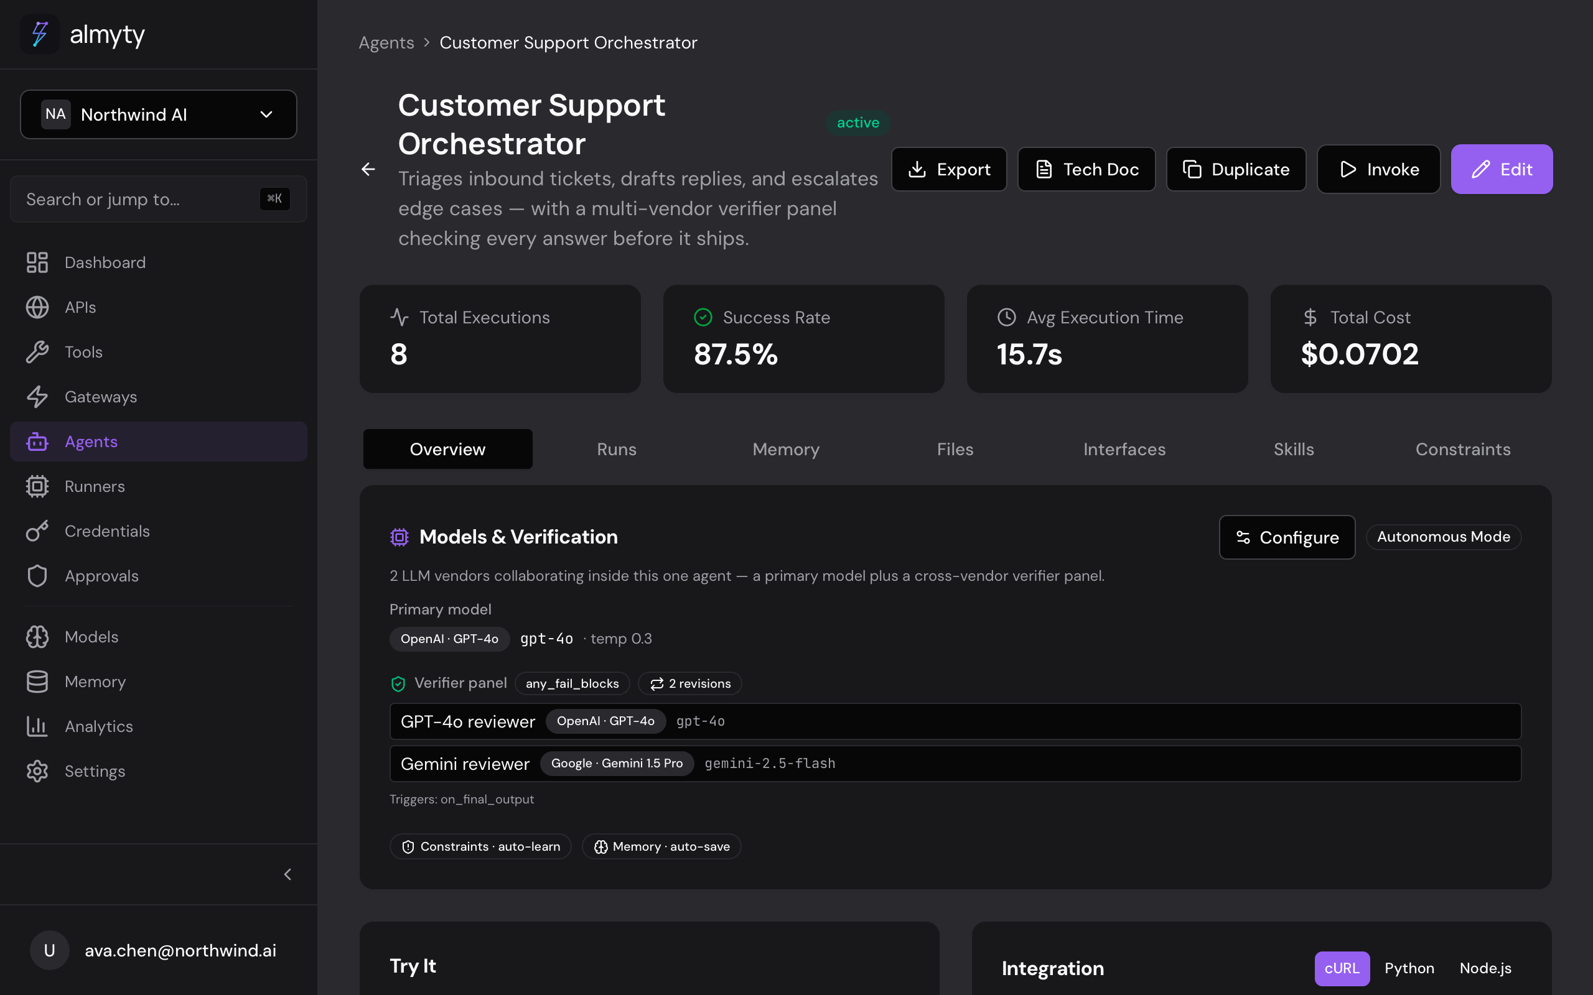Click the ⌘K shortcut badge

[274, 199]
